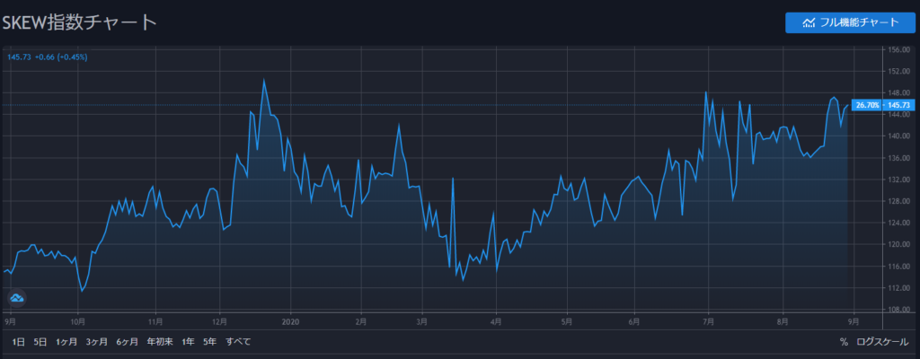Click the 7月 marker on time axis
This screenshot has height=359, width=920.
point(709,320)
